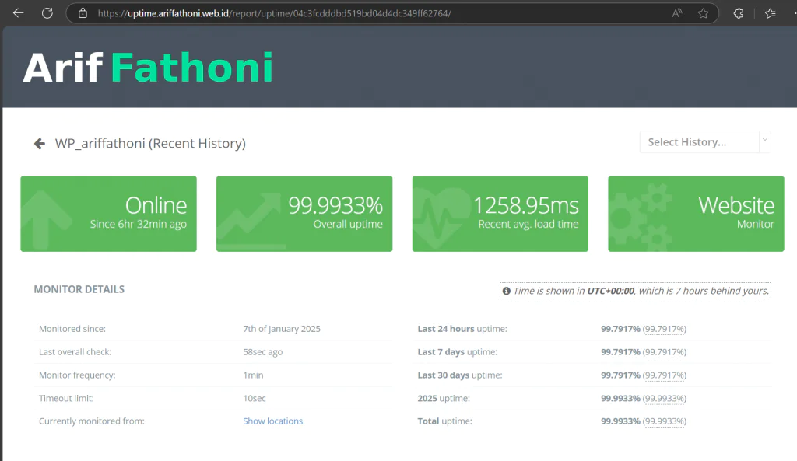Reload the page with refresh icon
797x461 pixels.
point(47,13)
